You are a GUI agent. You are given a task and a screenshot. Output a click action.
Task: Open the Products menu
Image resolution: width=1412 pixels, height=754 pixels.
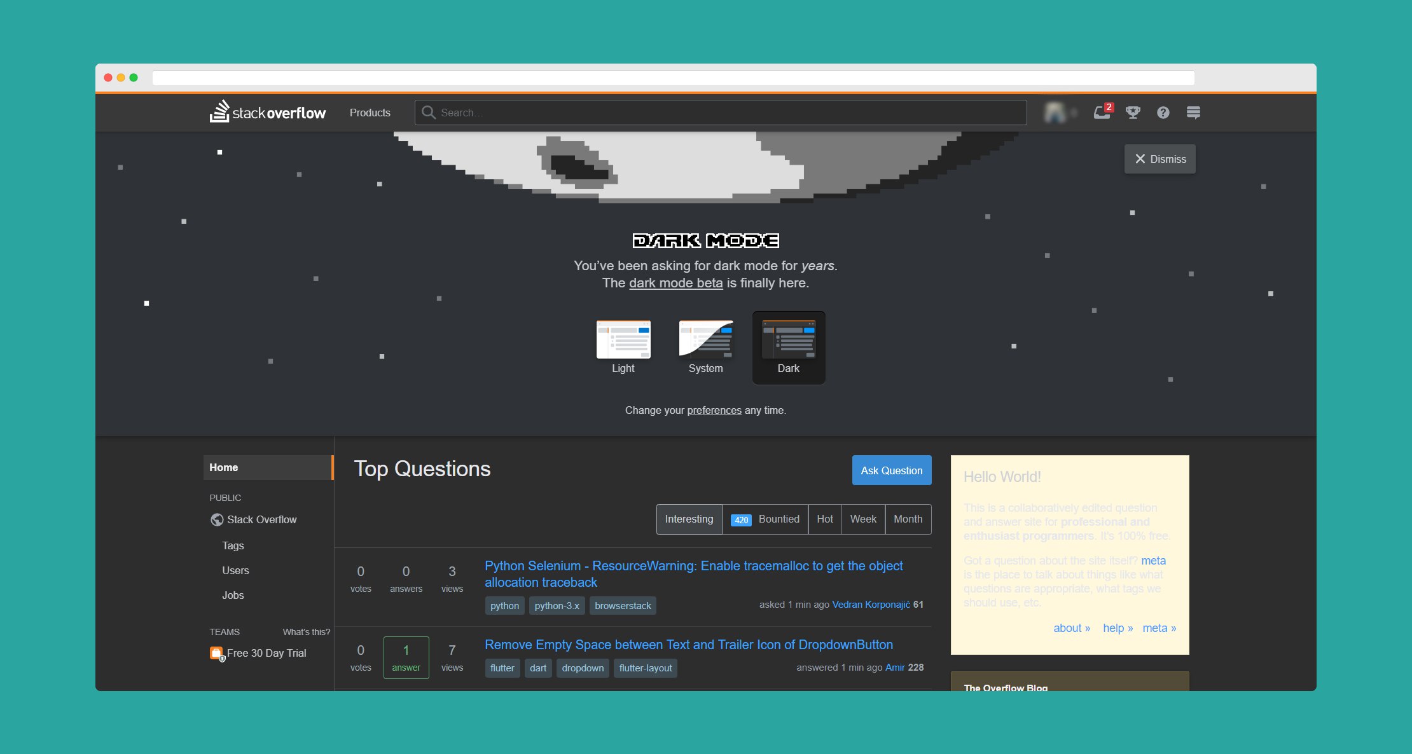[x=370, y=113]
